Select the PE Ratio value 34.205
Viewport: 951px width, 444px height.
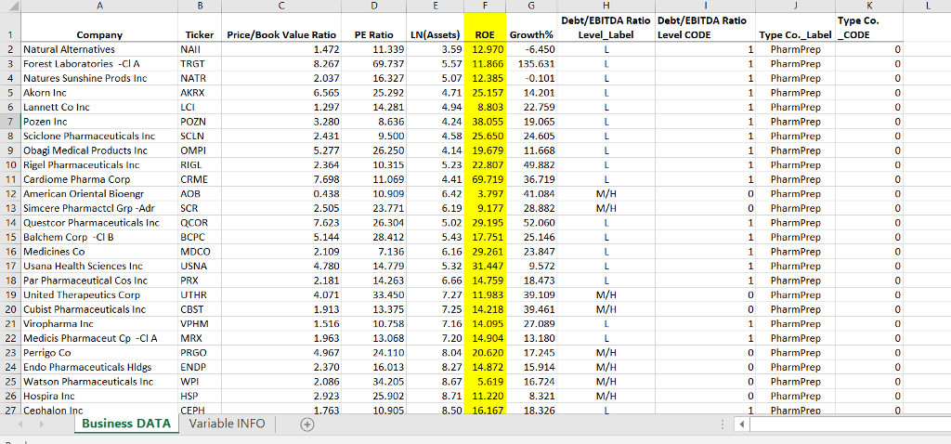coord(374,382)
